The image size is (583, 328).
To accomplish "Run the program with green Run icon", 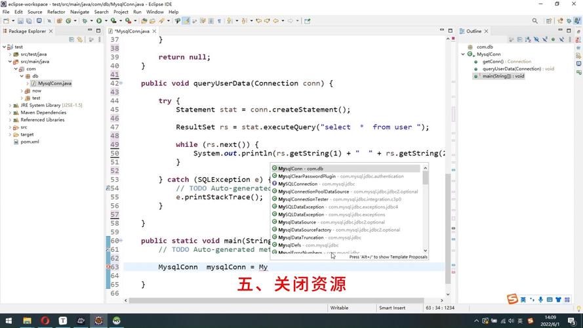I will pyautogui.click(x=99, y=21).
